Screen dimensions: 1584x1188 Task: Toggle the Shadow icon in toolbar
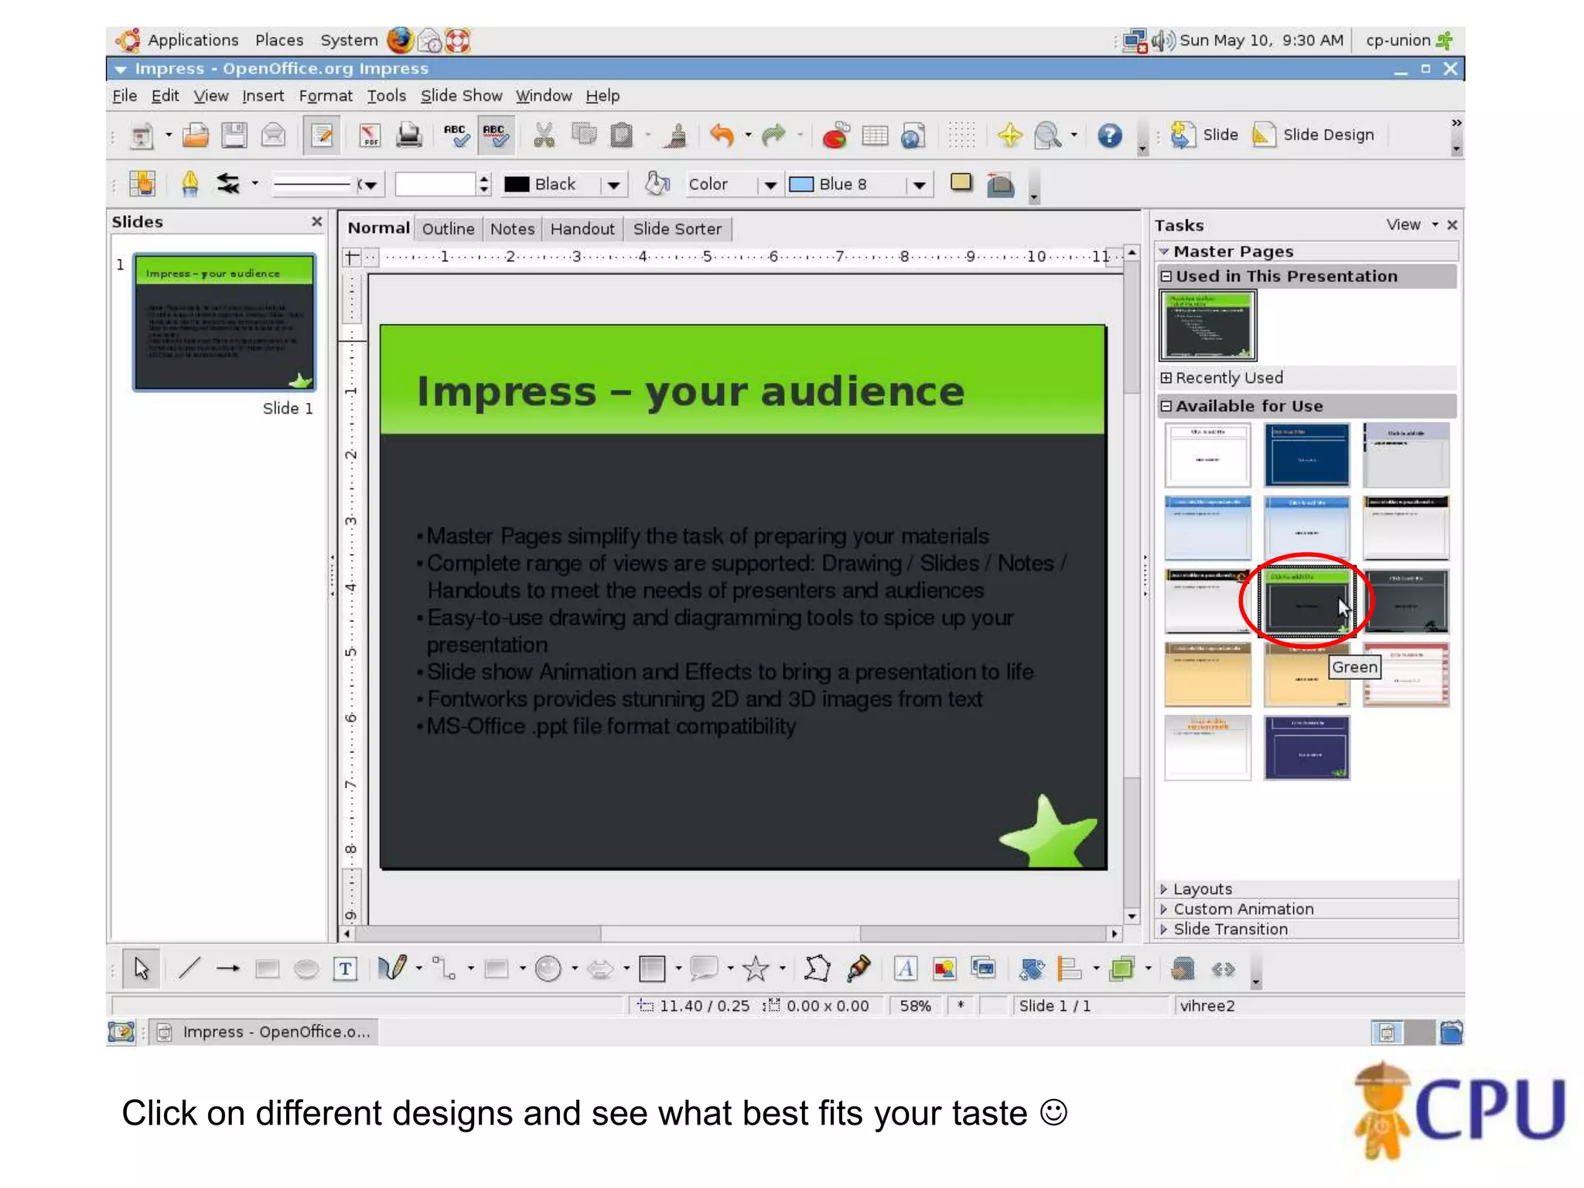coord(961,183)
